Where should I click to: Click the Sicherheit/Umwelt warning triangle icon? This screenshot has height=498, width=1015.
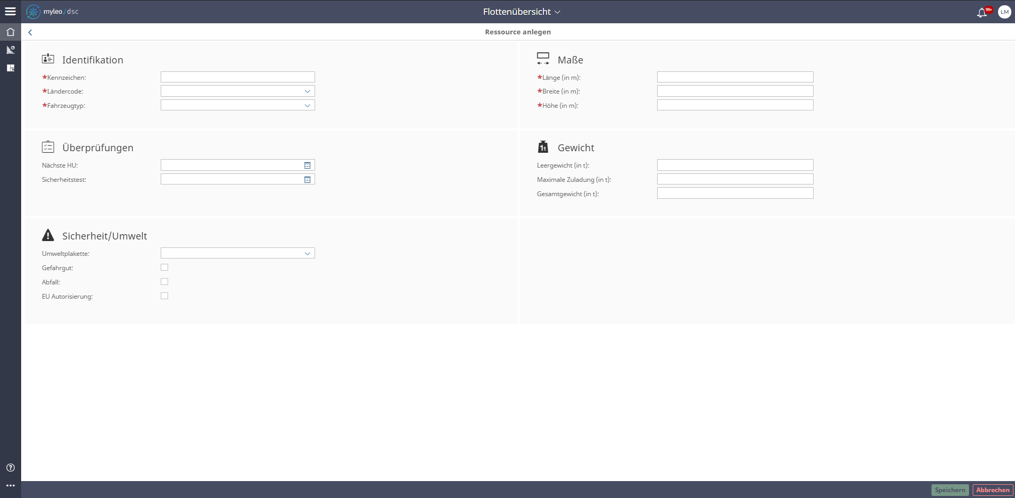(48, 235)
